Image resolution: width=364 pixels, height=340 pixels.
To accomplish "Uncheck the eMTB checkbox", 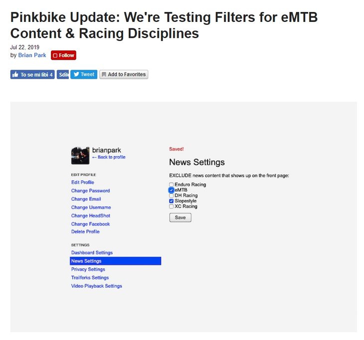I will (172, 190).
